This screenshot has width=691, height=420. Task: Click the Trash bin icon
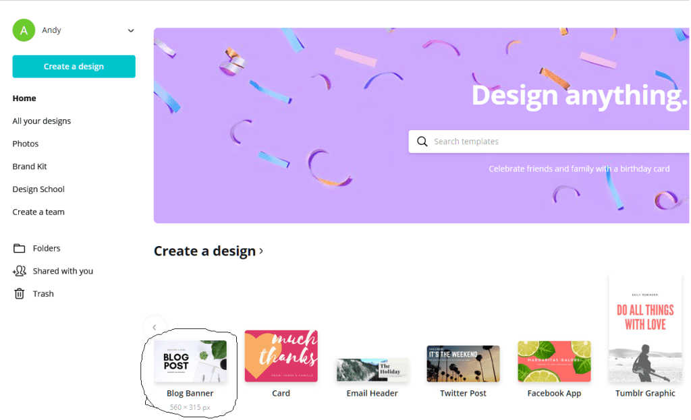point(19,294)
